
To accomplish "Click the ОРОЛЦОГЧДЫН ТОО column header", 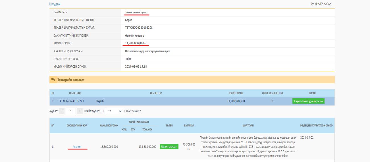I will tap(272, 93).
